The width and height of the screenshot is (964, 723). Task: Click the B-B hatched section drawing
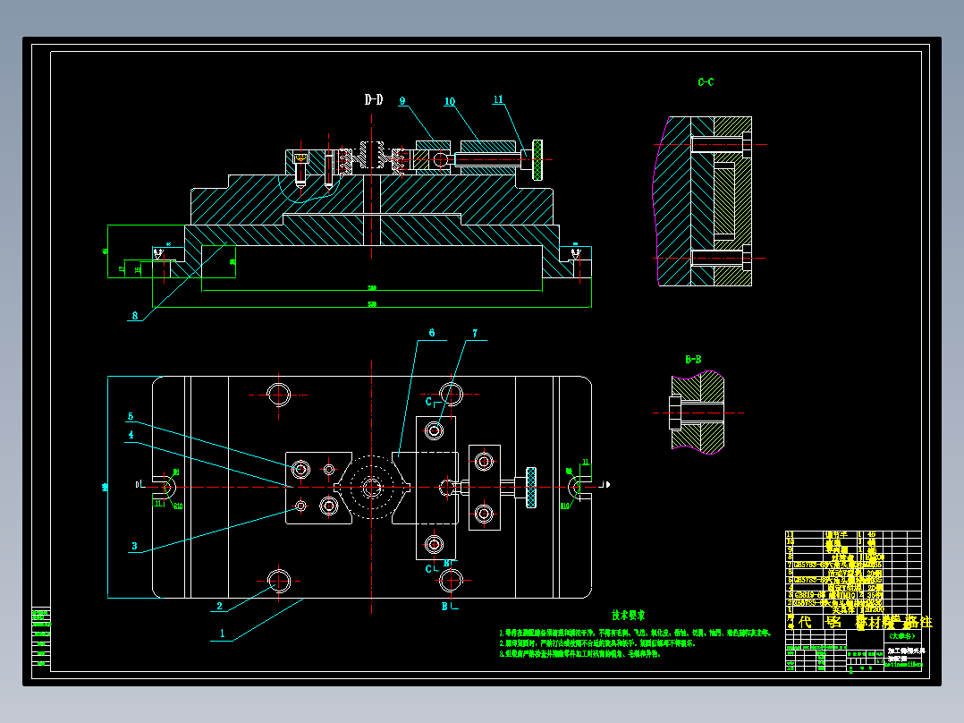698,413
